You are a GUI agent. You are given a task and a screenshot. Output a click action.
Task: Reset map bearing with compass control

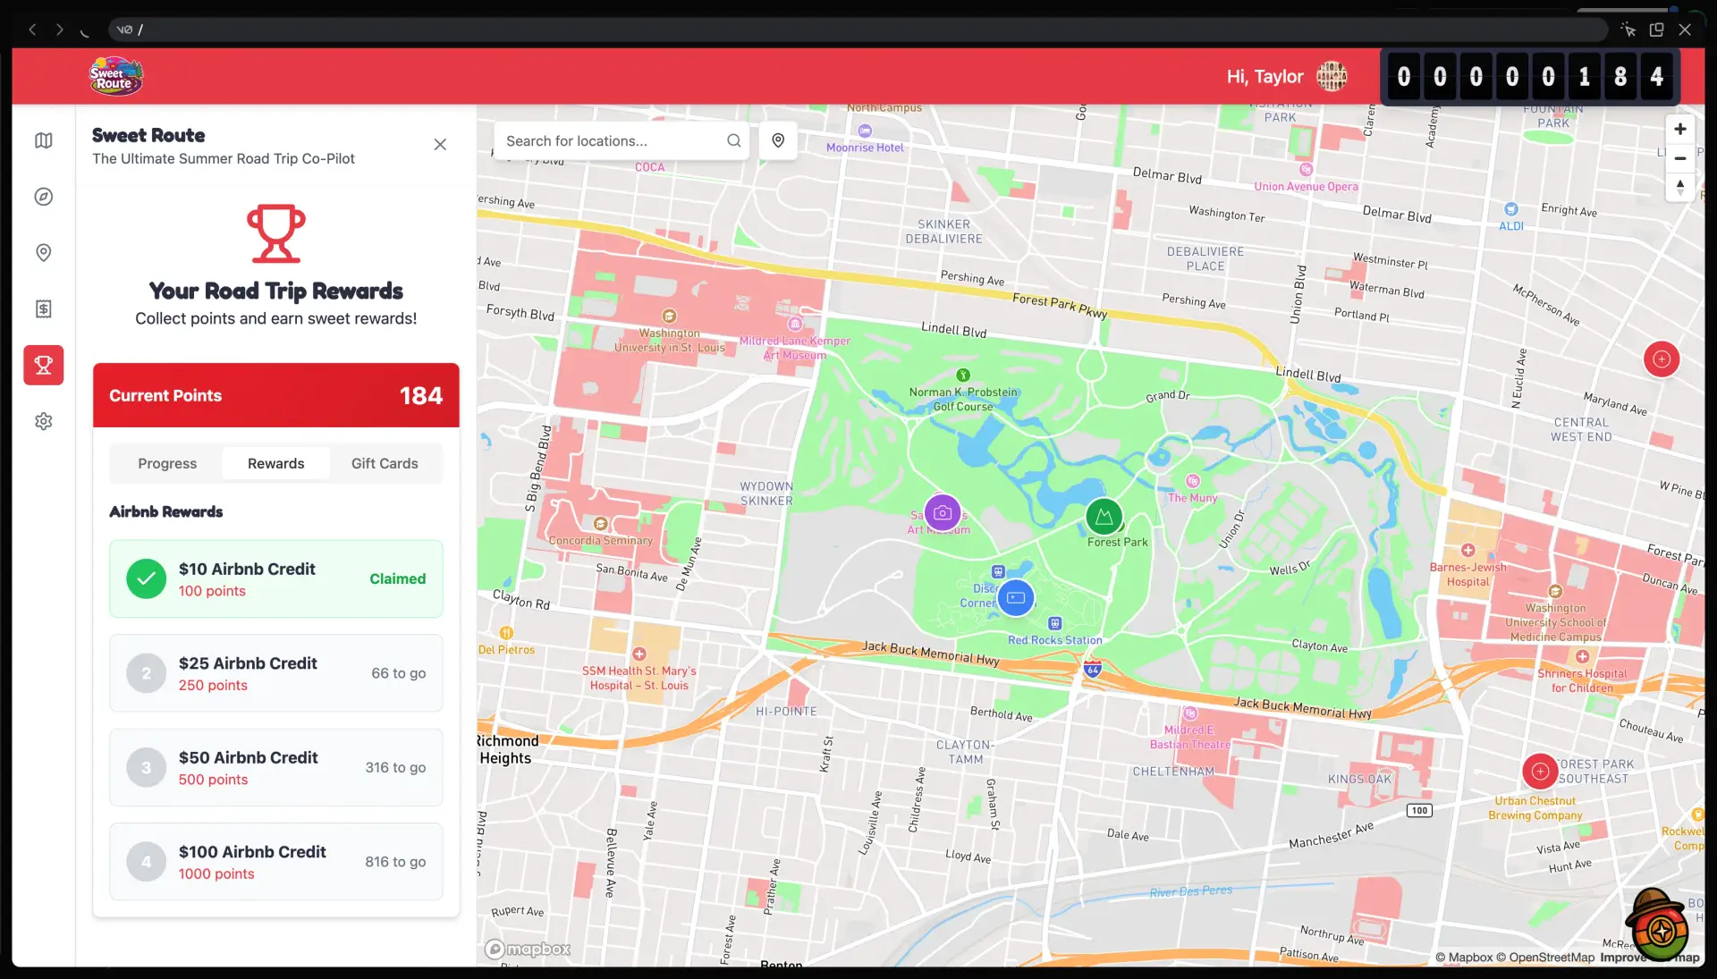[1679, 187]
